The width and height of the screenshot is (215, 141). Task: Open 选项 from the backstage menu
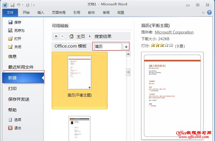pyautogui.click(x=15, y=120)
